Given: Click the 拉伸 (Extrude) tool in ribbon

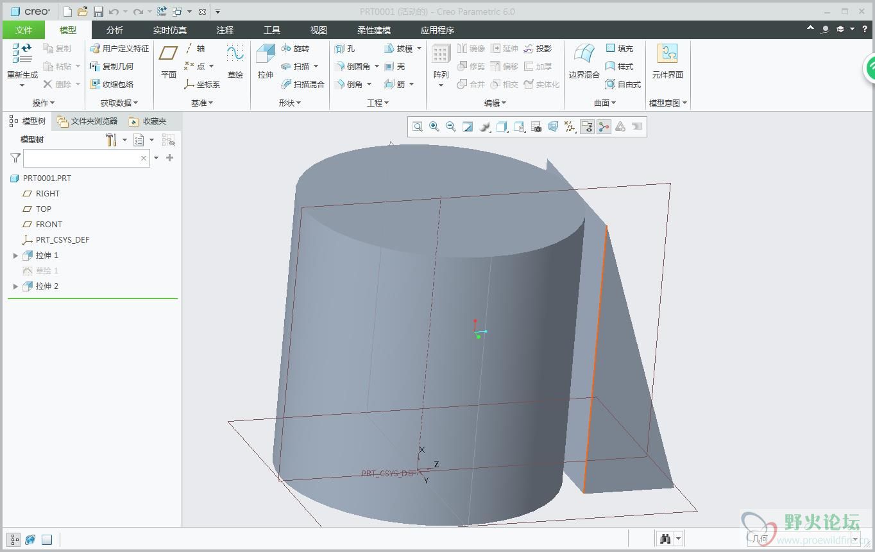Looking at the screenshot, I should 266,62.
